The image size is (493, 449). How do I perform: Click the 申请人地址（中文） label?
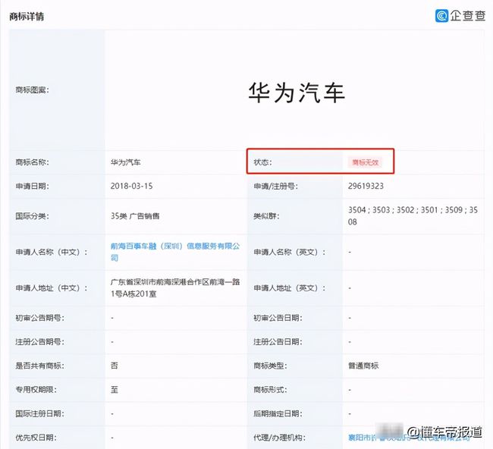coord(52,288)
